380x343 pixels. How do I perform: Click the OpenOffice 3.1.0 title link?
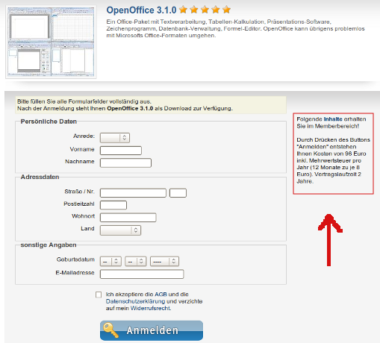tap(141, 10)
